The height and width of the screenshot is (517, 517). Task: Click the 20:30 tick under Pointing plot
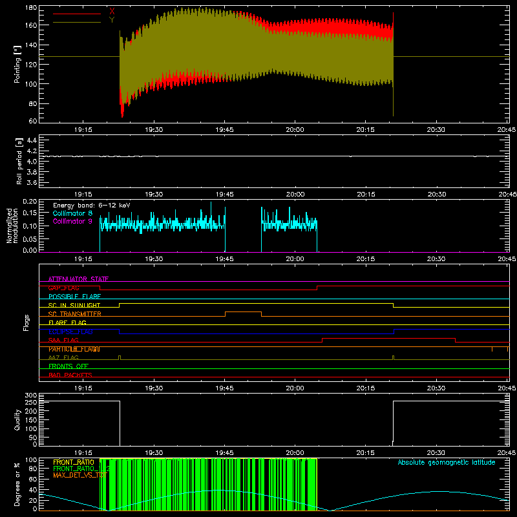(436, 130)
